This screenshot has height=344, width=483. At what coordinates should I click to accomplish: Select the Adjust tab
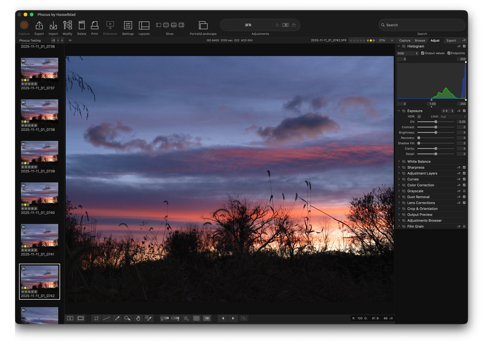[x=435, y=40]
